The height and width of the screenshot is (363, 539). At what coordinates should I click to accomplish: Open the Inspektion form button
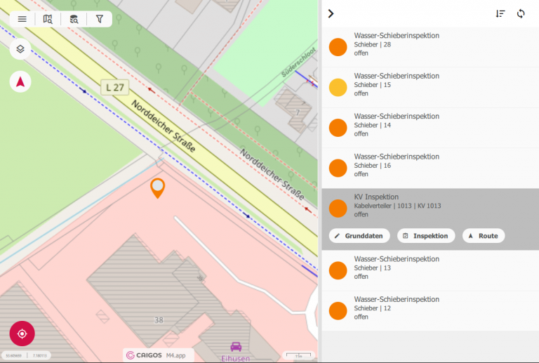tap(426, 236)
